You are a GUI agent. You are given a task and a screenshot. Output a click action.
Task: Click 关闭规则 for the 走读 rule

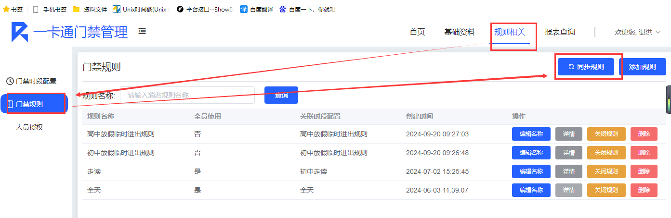click(x=606, y=171)
